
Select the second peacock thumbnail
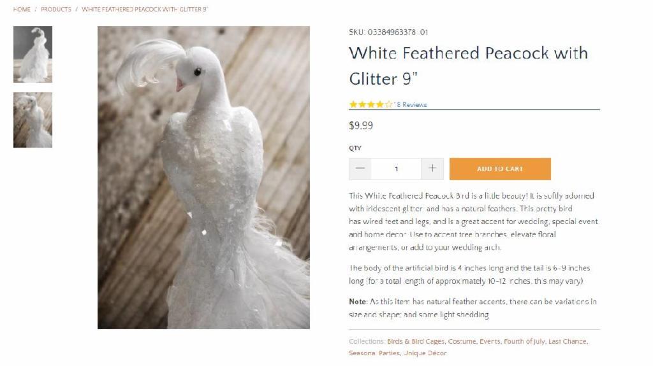(x=33, y=120)
